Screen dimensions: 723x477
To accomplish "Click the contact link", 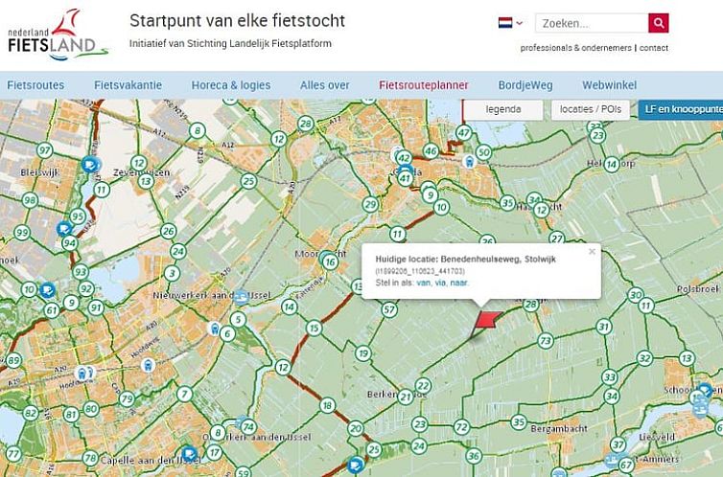I will (654, 48).
